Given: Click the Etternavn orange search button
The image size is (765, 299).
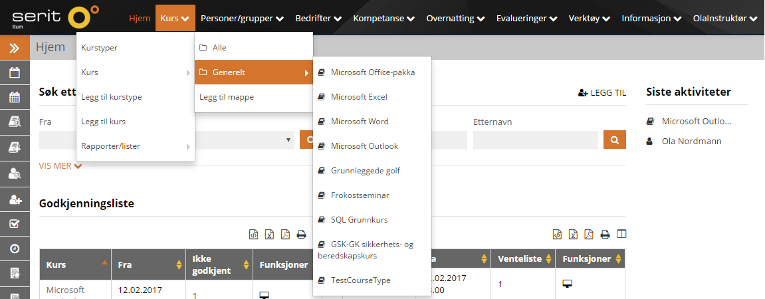Looking at the screenshot, I should pos(615,140).
